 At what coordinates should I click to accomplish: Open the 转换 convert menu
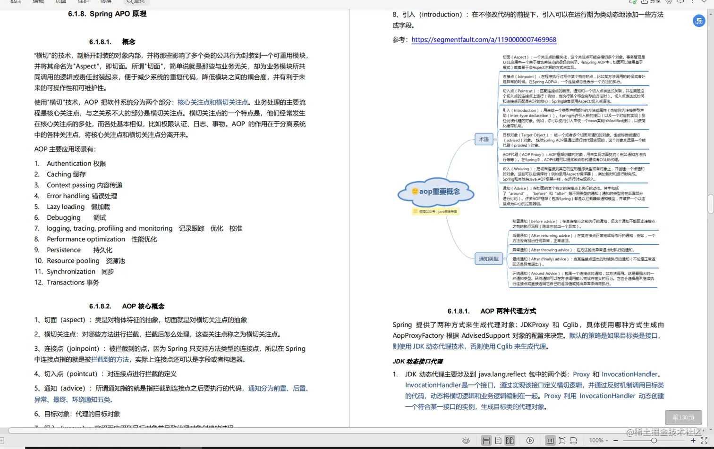tap(106, 2)
